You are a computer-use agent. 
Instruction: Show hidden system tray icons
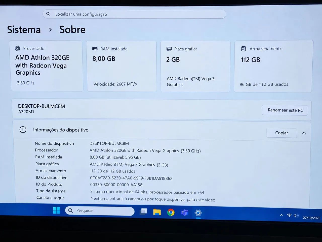(281, 215)
